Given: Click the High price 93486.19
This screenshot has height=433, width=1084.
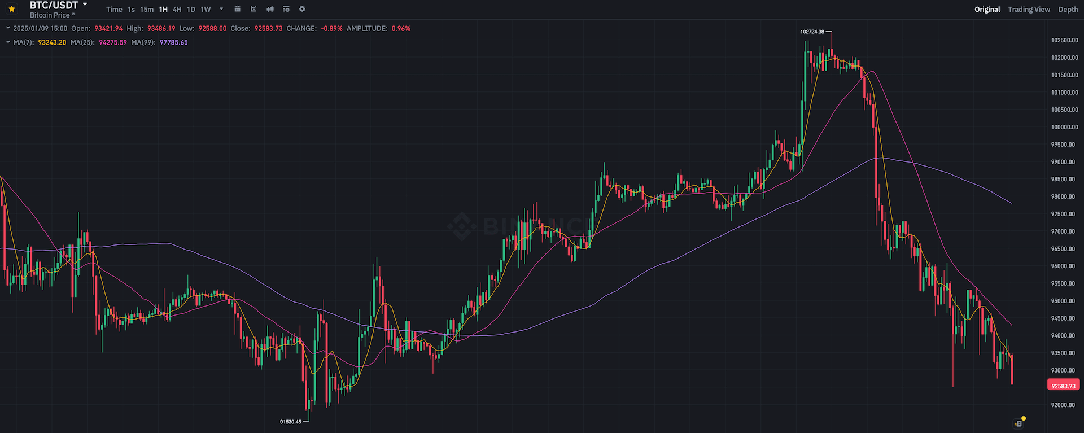Looking at the screenshot, I should click(161, 28).
